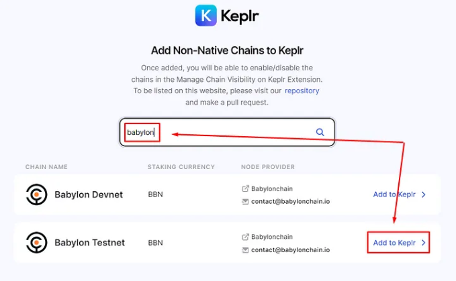Open Devnet contact@babylonchain.io email
The image size is (456, 281).
291,201
